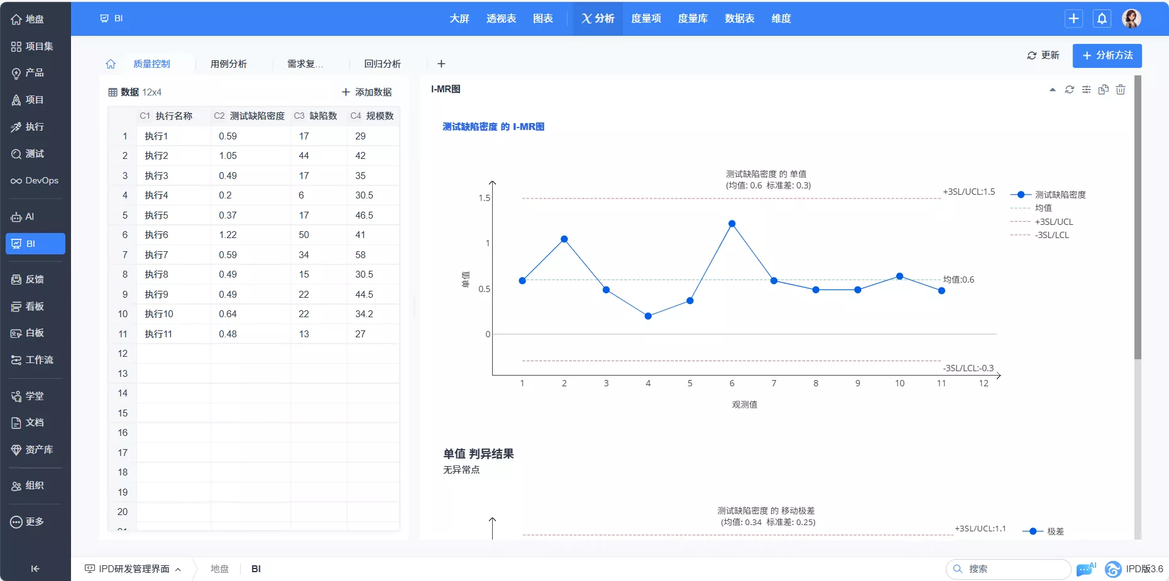Click the 地盘 breadcrumb link
1169x581 pixels.
click(x=219, y=569)
